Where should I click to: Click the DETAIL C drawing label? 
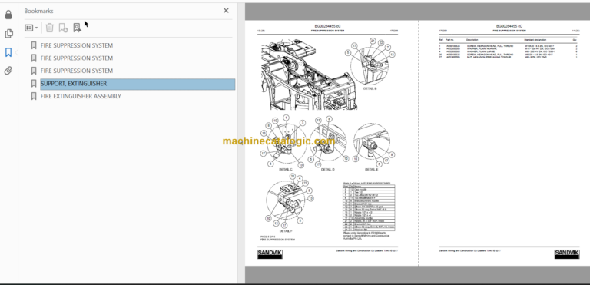pos(286,170)
